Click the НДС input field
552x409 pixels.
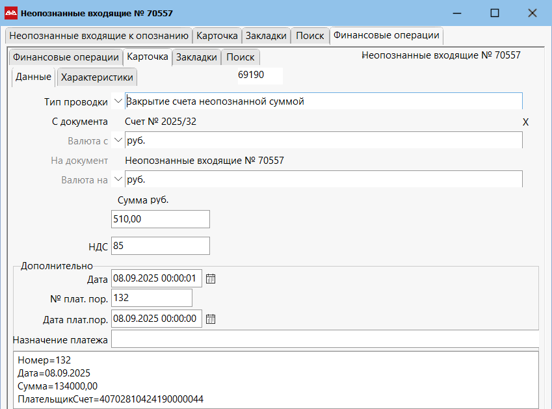161,246
